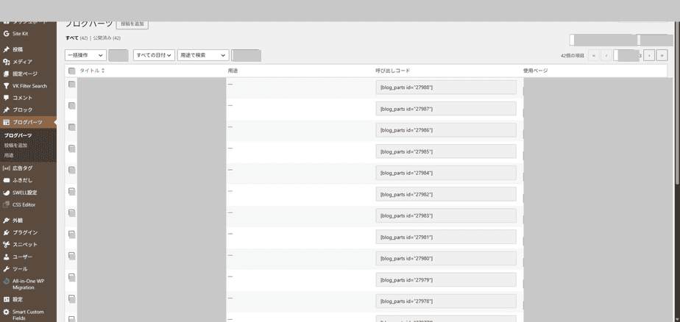Check the row with id="27987"
Viewport: 680px width, 322px height.
[72, 106]
